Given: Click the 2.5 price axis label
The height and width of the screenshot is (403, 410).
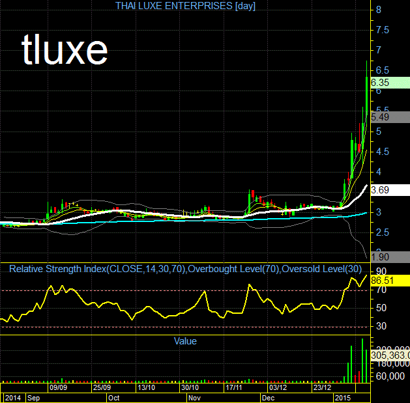Looking at the screenshot, I should tap(382, 232).
